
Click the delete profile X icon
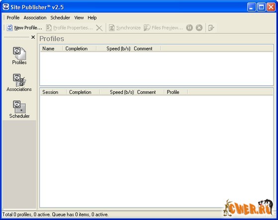pyautogui.click(x=99, y=28)
